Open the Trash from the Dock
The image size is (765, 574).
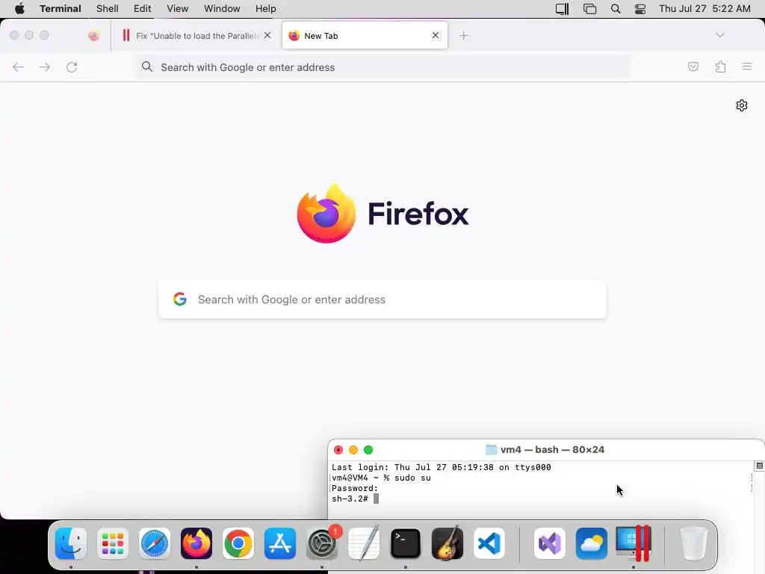pyautogui.click(x=693, y=543)
